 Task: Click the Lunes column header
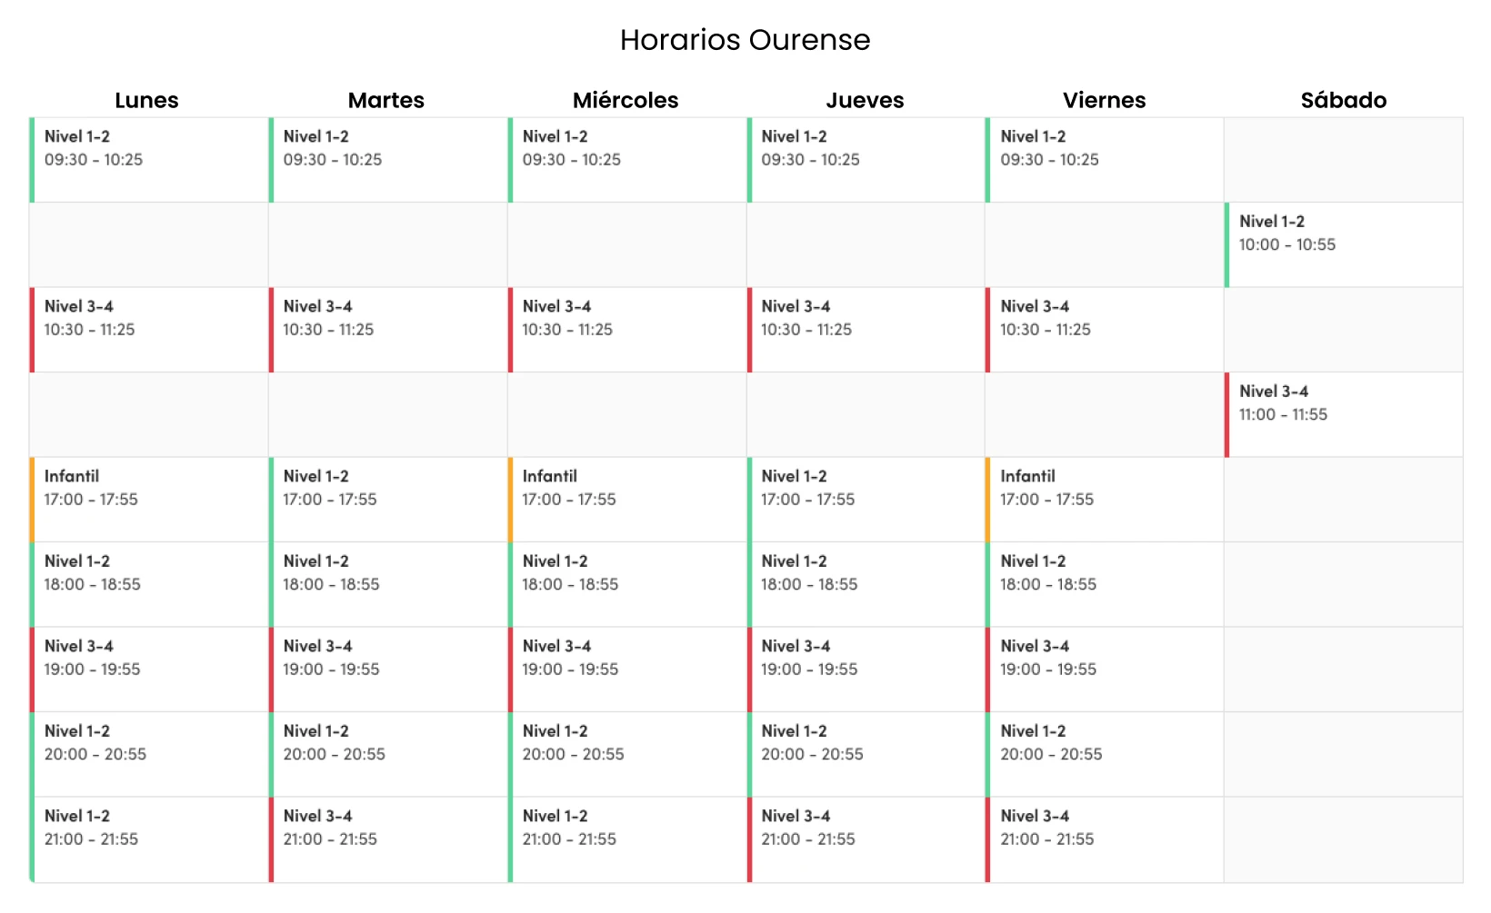(146, 100)
